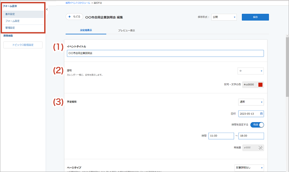Click the start time 11:00 field
This screenshot has height=172, width=289.
coord(221,136)
